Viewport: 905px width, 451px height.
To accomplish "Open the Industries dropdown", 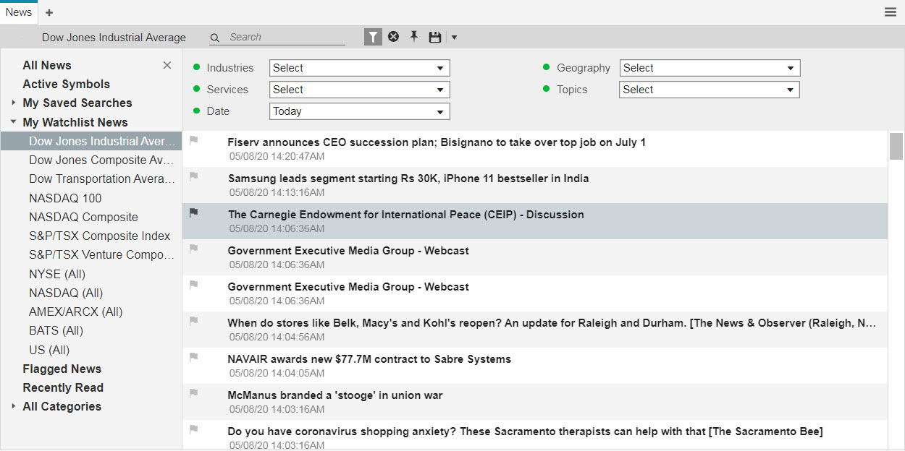I will tap(360, 68).
